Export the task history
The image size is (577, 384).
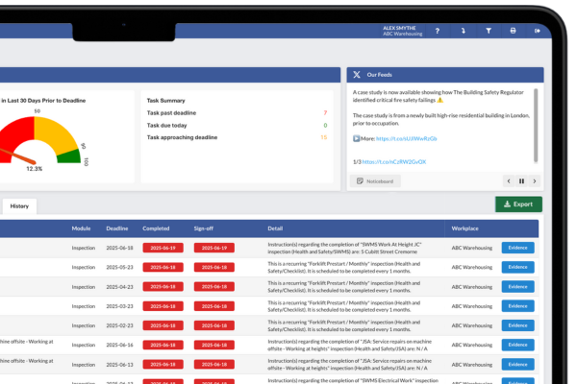(518, 204)
